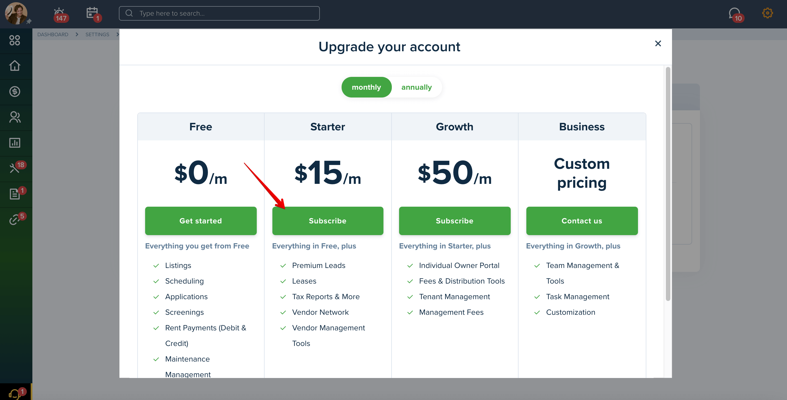Screen dimensions: 787x400
Task: Subscribe to the Starter plan
Action: click(x=328, y=221)
